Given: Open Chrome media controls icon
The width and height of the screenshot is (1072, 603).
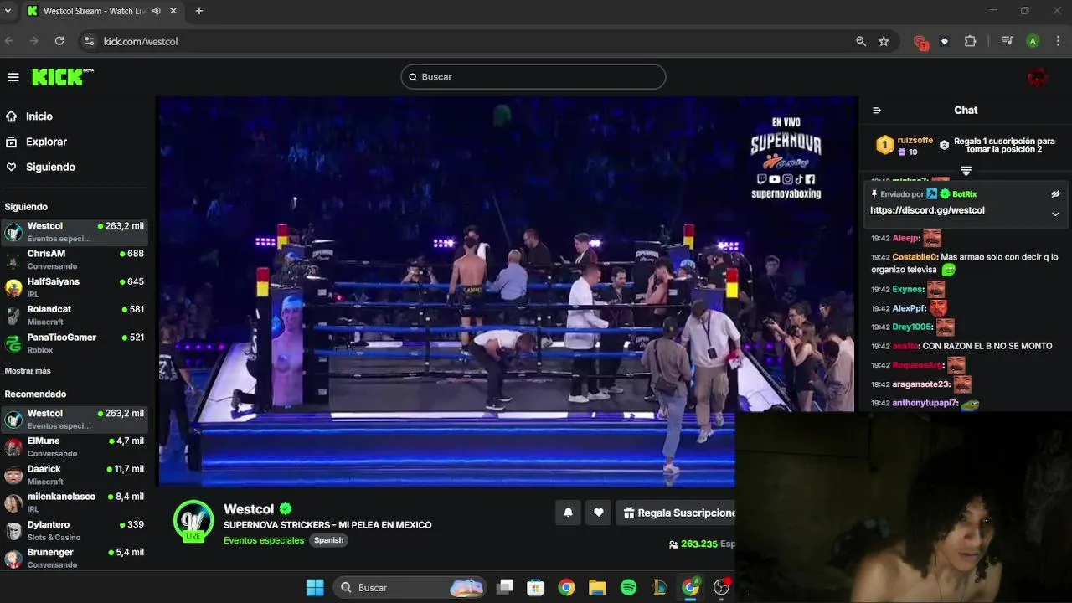Looking at the screenshot, I should click(1008, 41).
